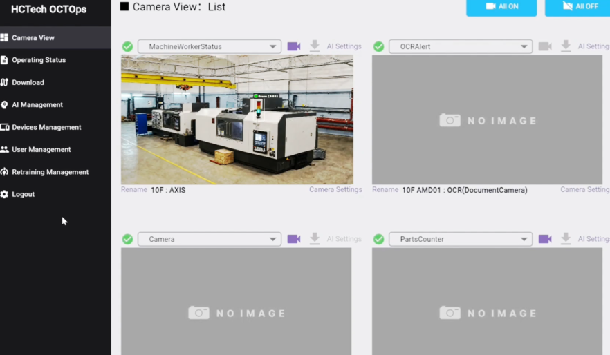Open the OCRAlert dropdown
Screen dimensions: 610x355
[461, 46]
